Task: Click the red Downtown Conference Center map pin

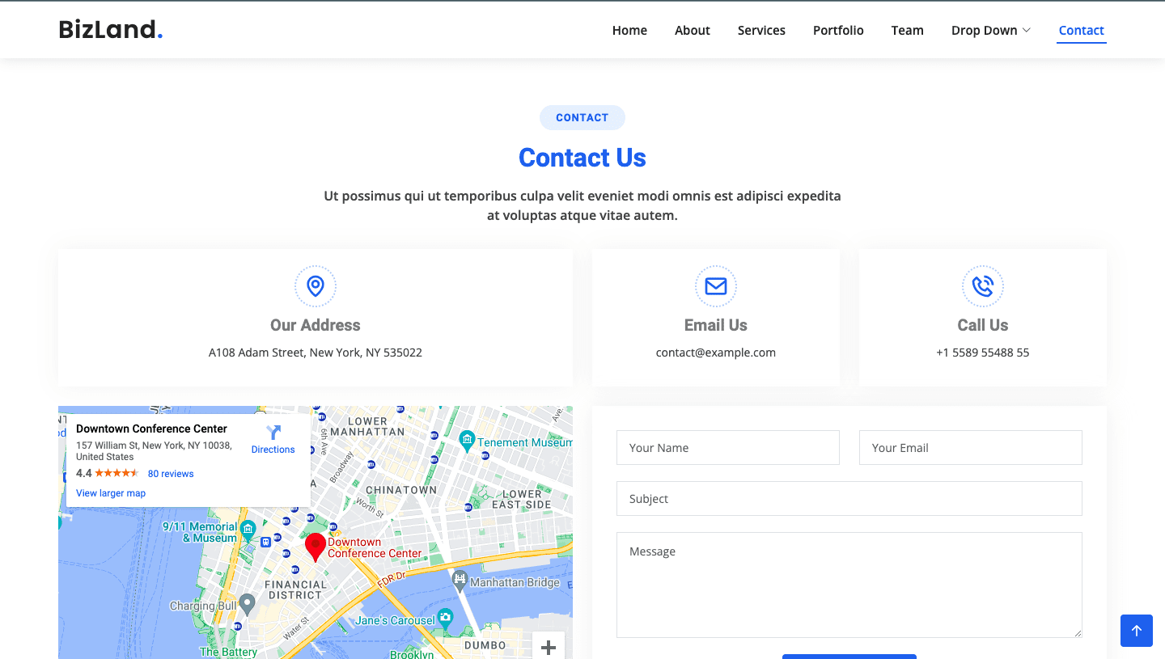Action: click(316, 547)
